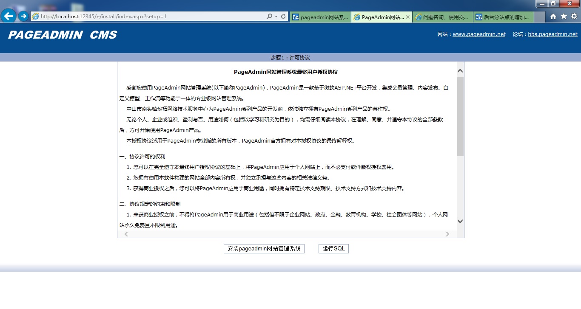
Task: Close the active PageAdmin tab
Action: point(408,17)
